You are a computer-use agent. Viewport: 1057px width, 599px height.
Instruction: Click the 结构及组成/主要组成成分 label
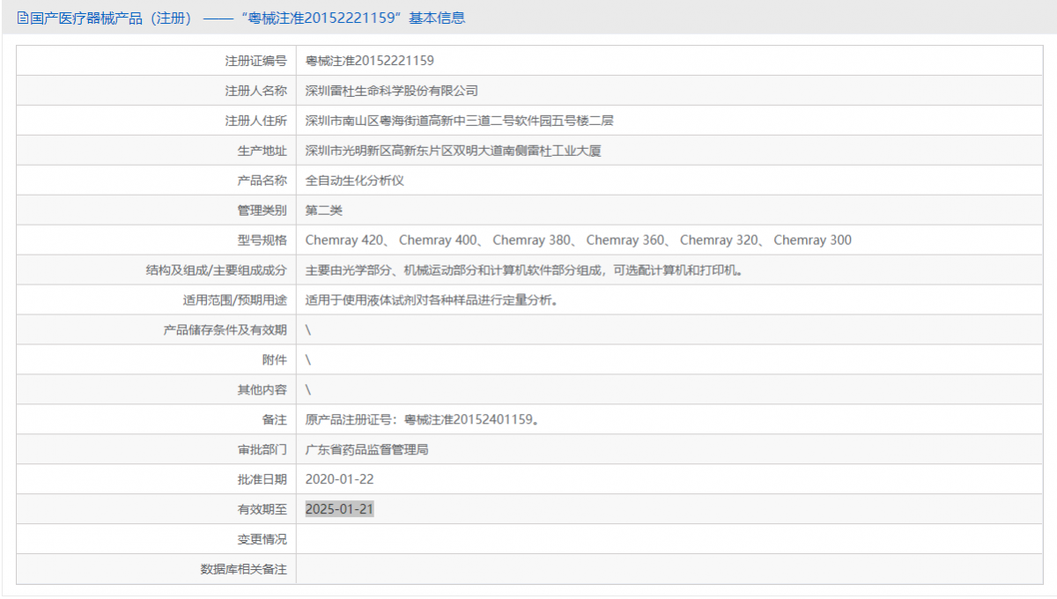[217, 270]
